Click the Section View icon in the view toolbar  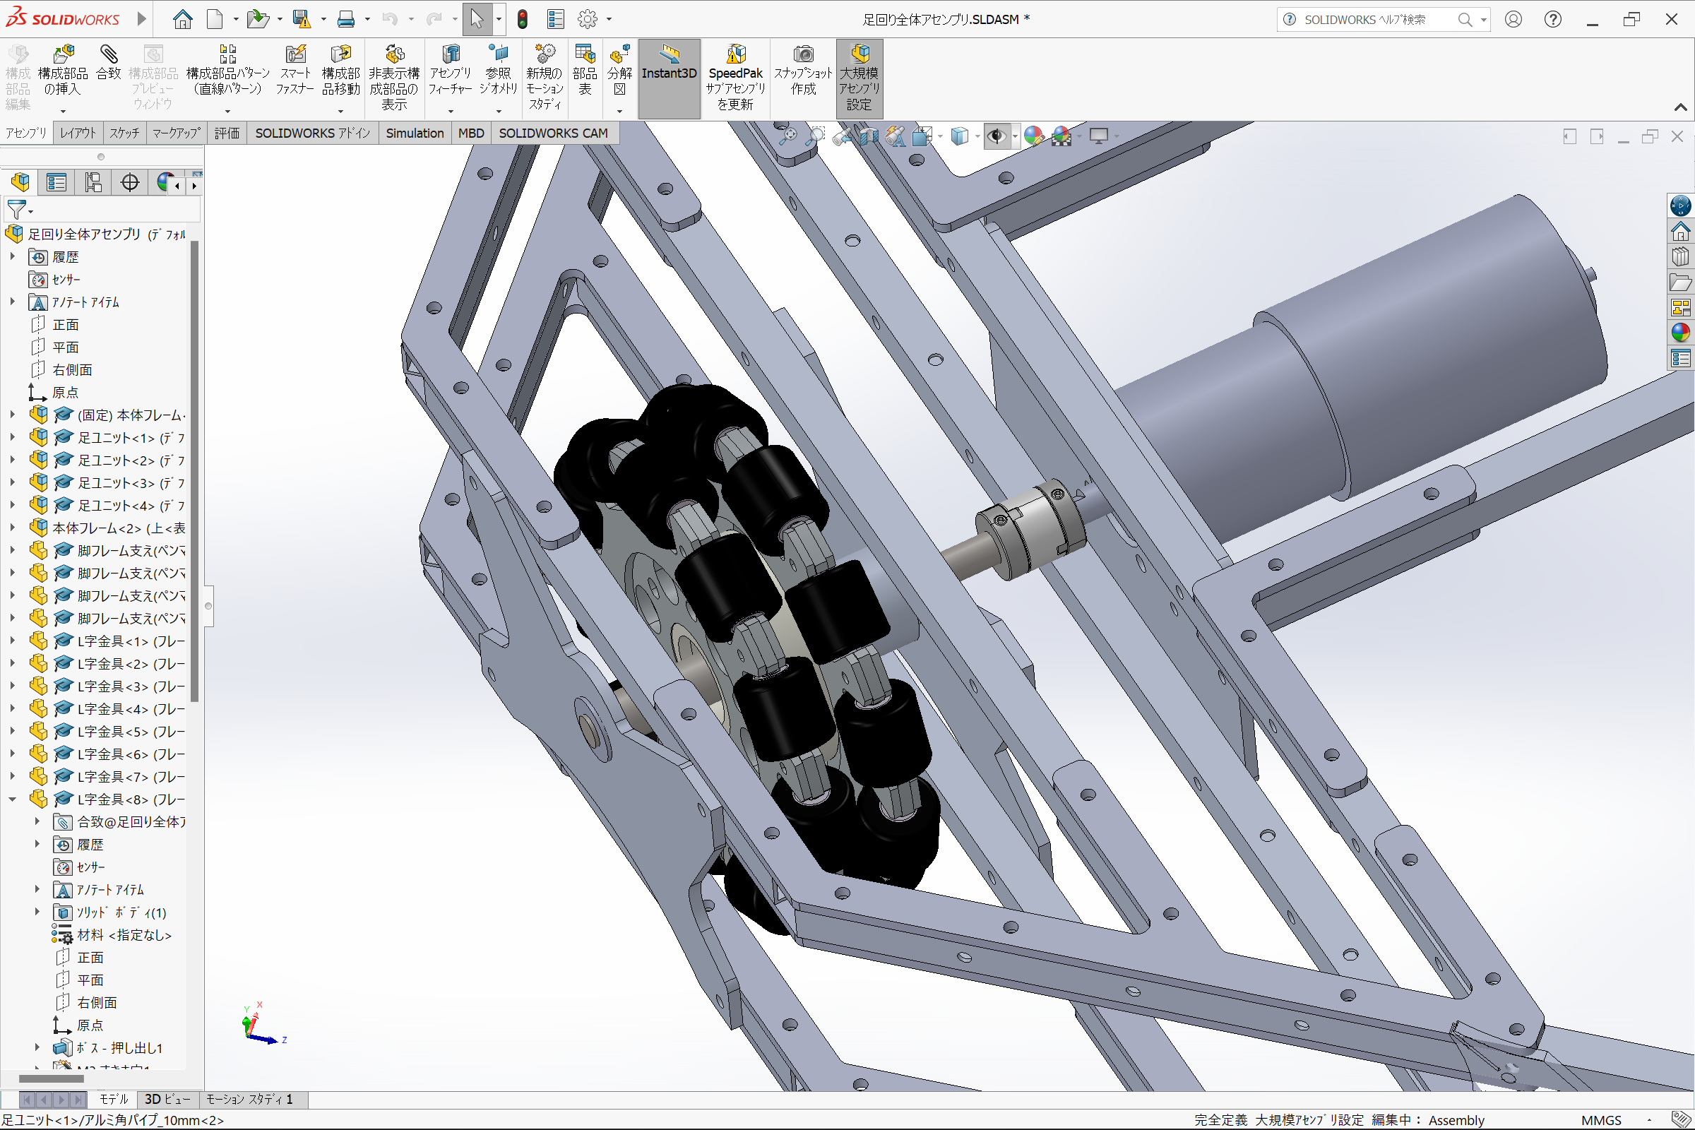[x=869, y=136]
